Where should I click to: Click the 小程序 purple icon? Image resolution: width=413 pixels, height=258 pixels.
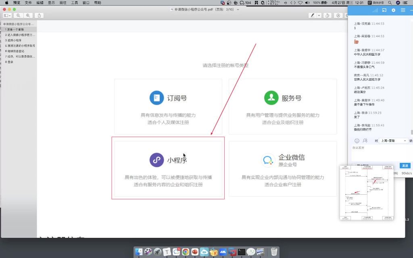[x=157, y=160]
